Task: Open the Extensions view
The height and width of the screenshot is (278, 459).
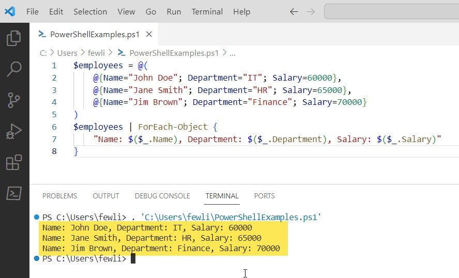Action: coord(14,162)
